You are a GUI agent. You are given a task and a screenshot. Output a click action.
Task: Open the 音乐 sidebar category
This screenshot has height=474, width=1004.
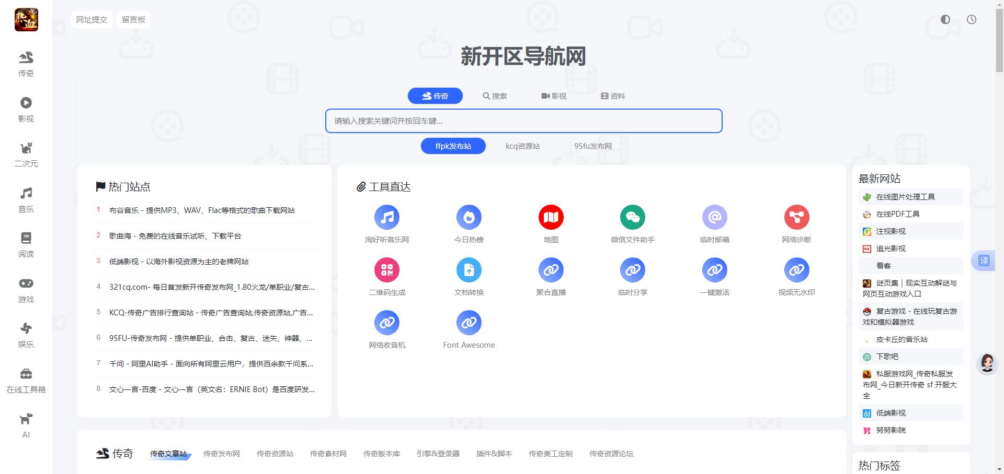pyautogui.click(x=26, y=200)
